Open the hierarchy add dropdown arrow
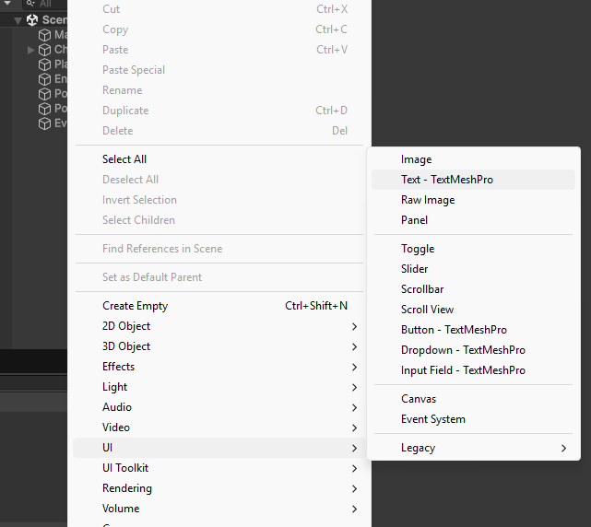The image size is (591, 527). point(7,3)
